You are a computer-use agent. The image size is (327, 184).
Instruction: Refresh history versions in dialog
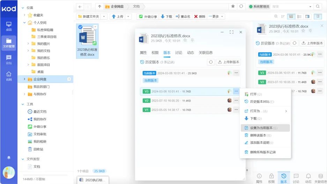pyautogui.click(x=211, y=62)
